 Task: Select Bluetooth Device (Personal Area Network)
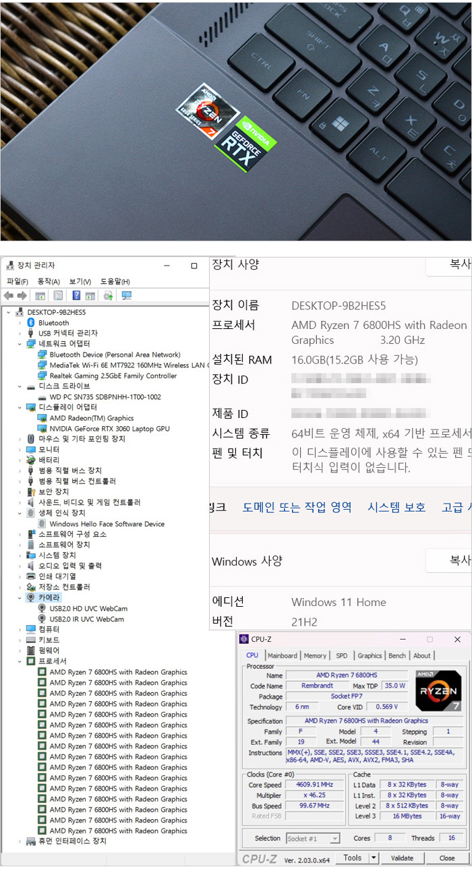click(115, 355)
